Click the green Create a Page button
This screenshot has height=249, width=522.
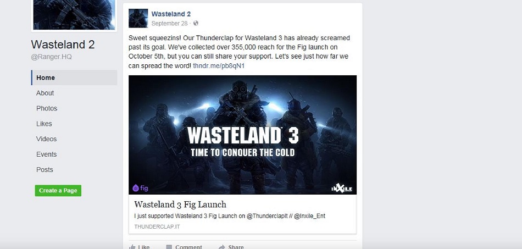click(58, 190)
